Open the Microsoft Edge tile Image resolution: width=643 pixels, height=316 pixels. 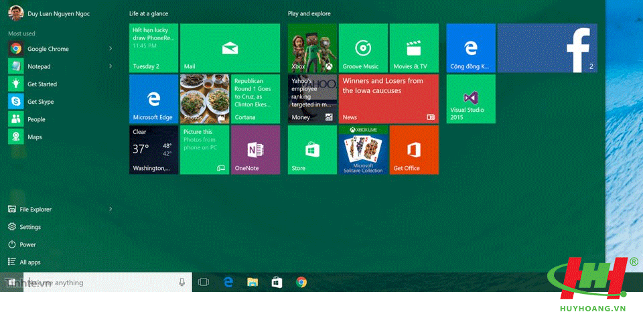tap(154, 99)
